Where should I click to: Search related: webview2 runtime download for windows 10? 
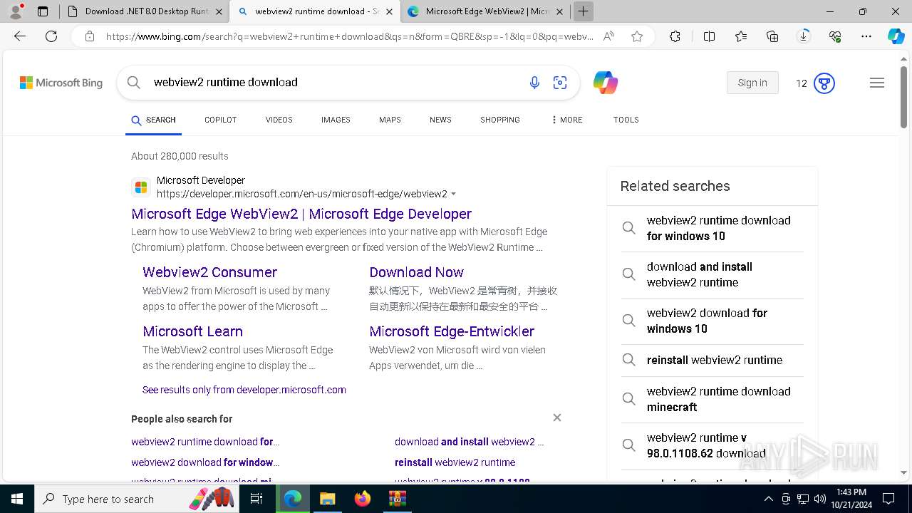click(712, 228)
